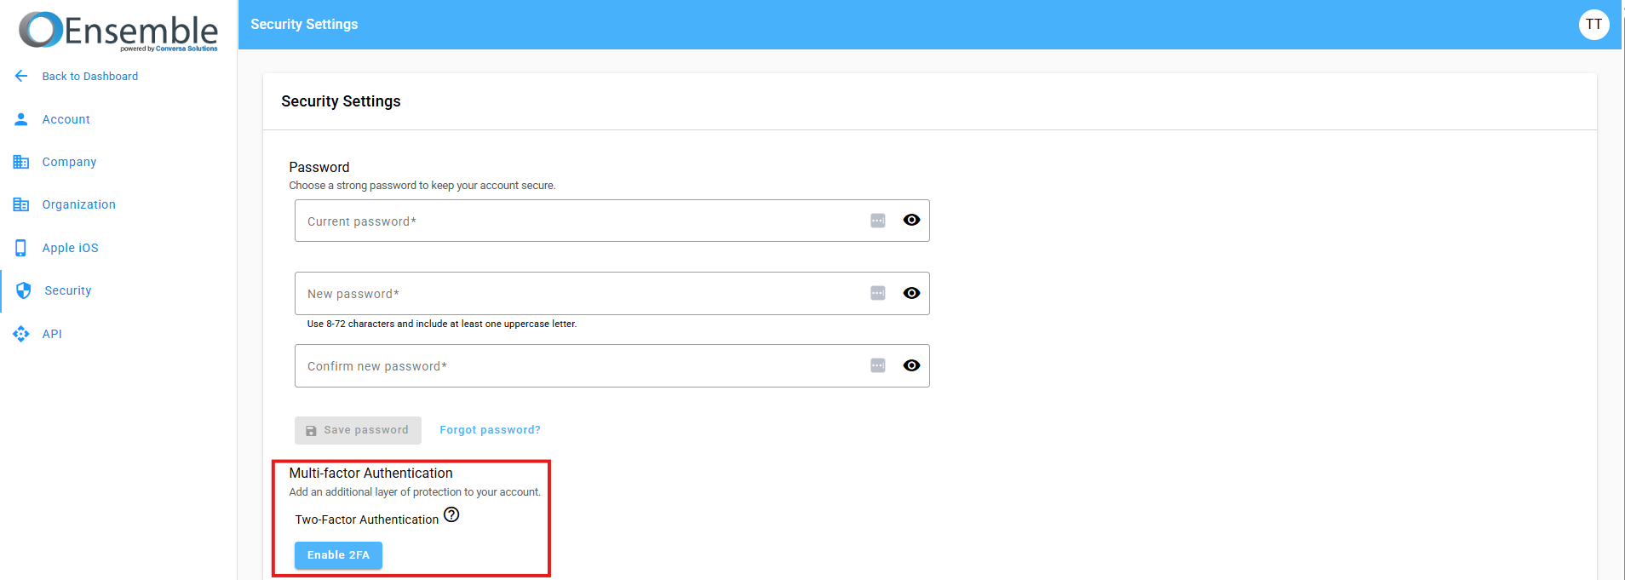Open Apple iOS settings
1625x580 pixels.
(71, 248)
